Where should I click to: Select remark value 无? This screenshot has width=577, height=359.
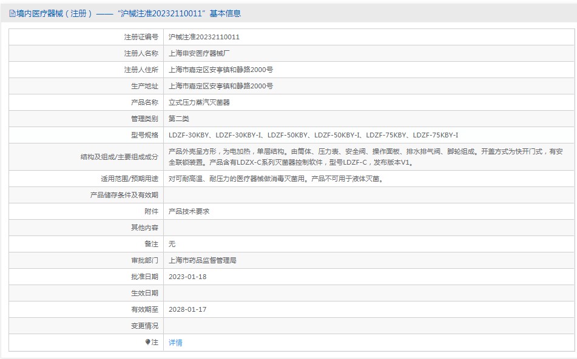172,244
